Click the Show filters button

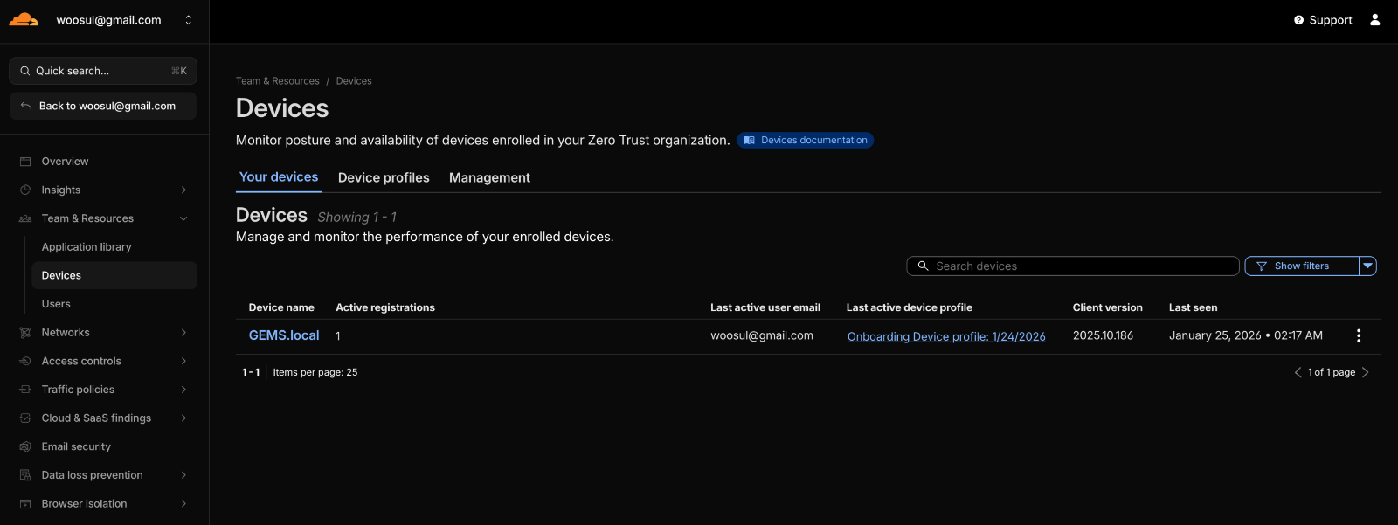pyautogui.click(x=1302, y=266)
